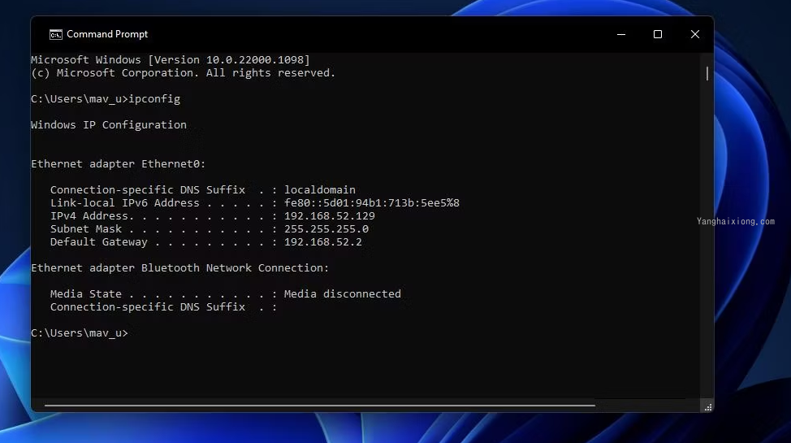Click the 'Link-local IPv6 Address' label

pyautogui.click(x=124, y=203)
